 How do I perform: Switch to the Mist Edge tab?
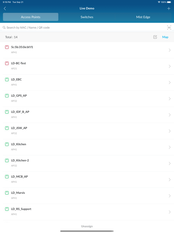(x=143, y=17)
